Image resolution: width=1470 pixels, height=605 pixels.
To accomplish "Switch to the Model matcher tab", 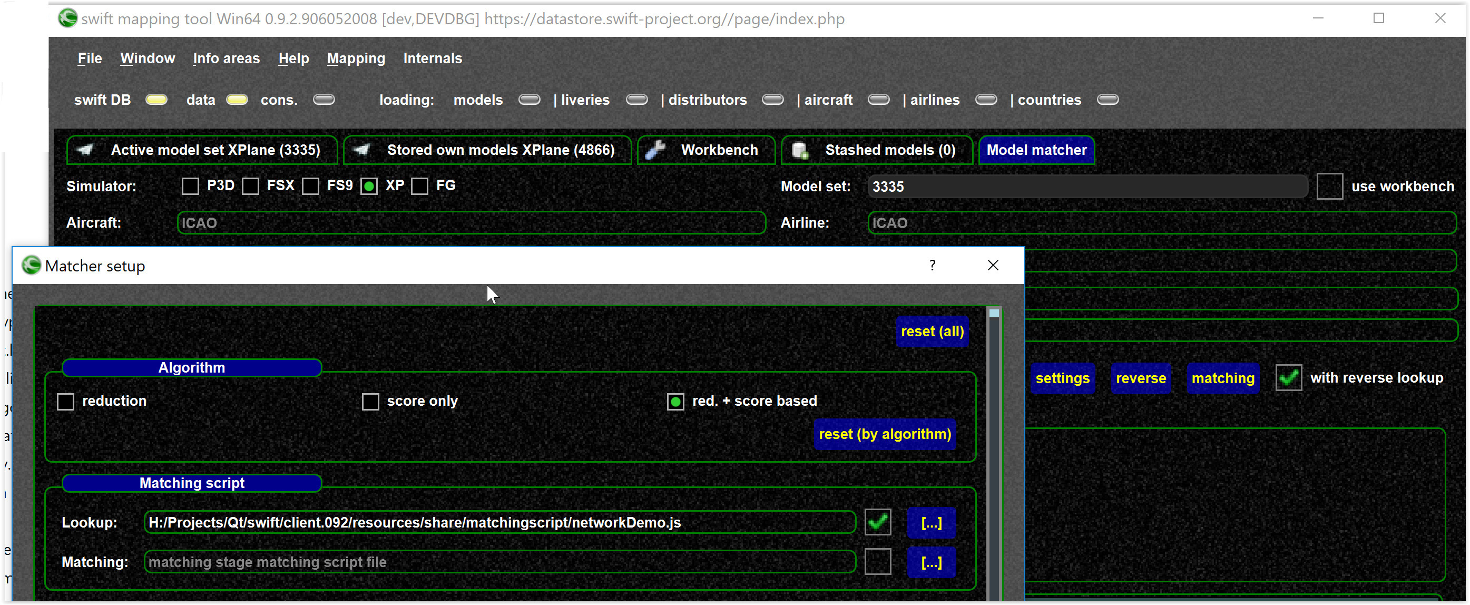I will (x=1036, y=150).
